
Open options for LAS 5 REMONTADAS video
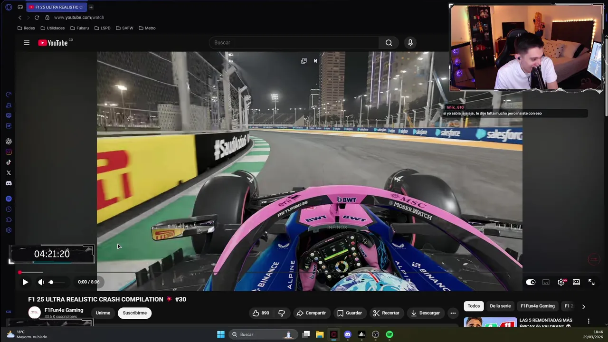(x=589, y=321)
